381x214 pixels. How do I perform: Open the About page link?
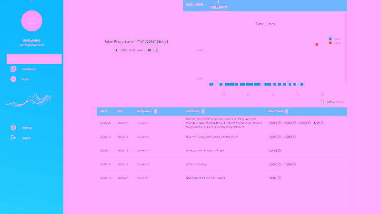[26, 79]
